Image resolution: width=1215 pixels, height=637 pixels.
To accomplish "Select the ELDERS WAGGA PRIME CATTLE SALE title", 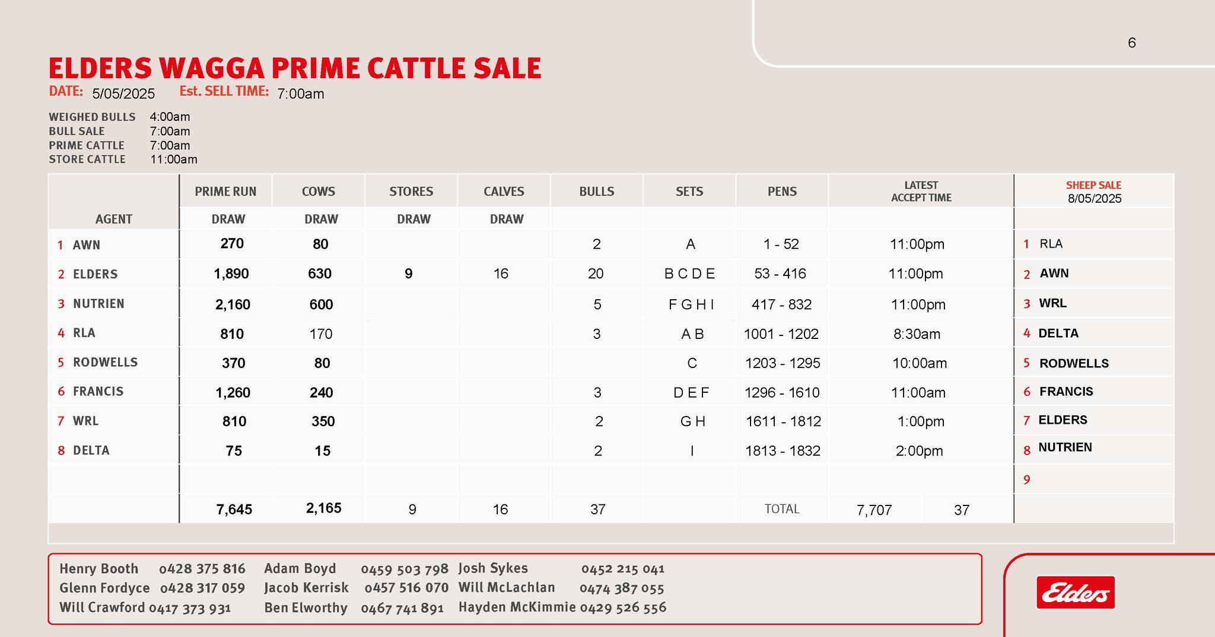I will point(295,68).
